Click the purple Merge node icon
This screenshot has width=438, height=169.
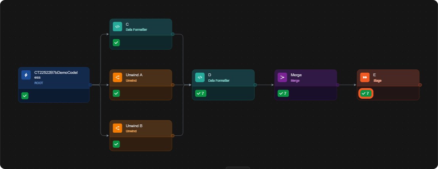282,77
